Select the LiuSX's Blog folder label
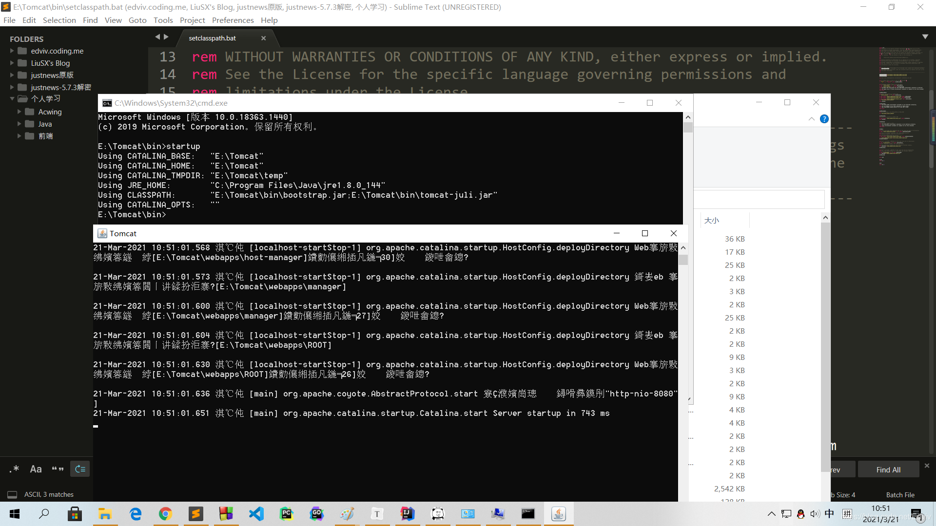Image resolution: width=936 pixels, height=526 pixels. [50, 63]
